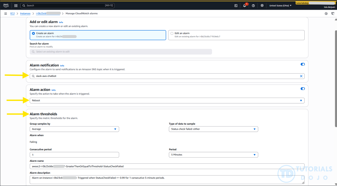The image size is (337, 186).
Task: Go to EC2 breadcrumb link
Action: coord(12,14)
